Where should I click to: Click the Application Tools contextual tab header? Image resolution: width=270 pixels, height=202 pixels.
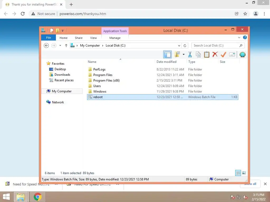click(x=115, y=31)
